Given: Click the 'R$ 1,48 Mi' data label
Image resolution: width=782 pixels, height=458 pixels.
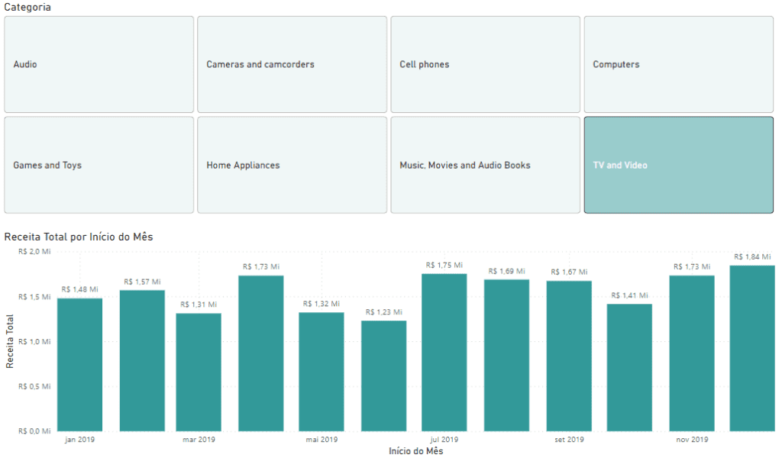Looking at the screenshot, I should click(79, 289).
